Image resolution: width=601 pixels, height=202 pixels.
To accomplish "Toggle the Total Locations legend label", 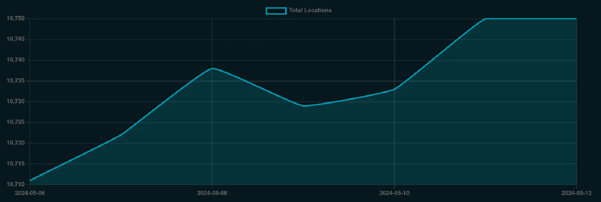I will click(310, 10).
